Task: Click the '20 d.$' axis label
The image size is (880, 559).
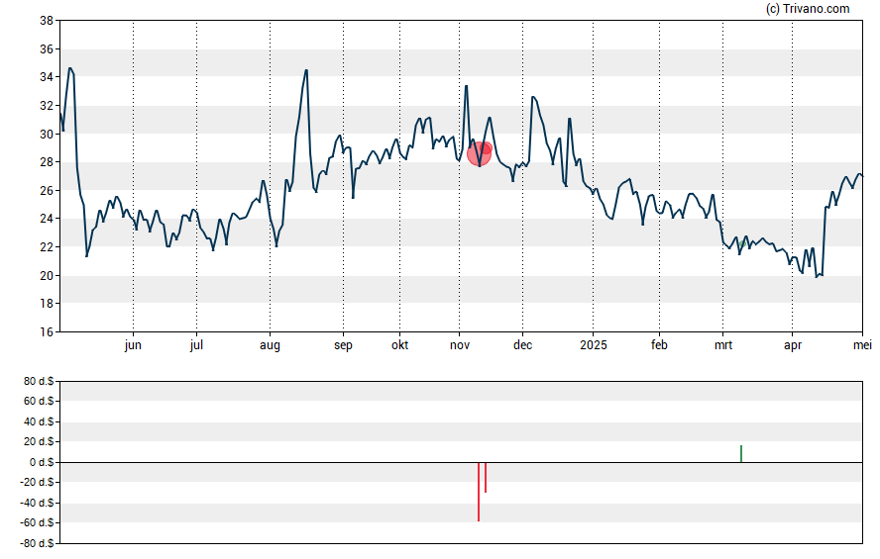Action: [x=39, y=442]
